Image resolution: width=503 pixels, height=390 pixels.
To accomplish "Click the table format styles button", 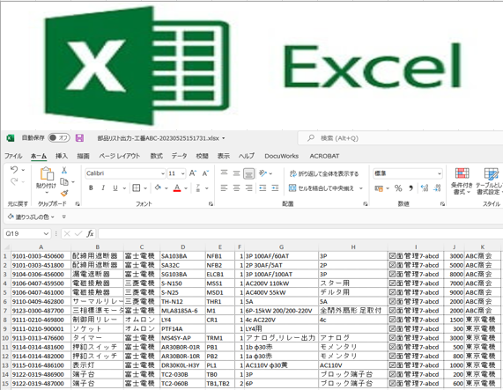I will (490, 181).
